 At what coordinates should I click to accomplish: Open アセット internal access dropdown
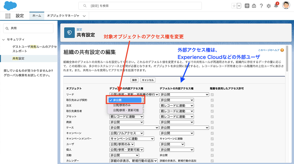click(126, 117)
